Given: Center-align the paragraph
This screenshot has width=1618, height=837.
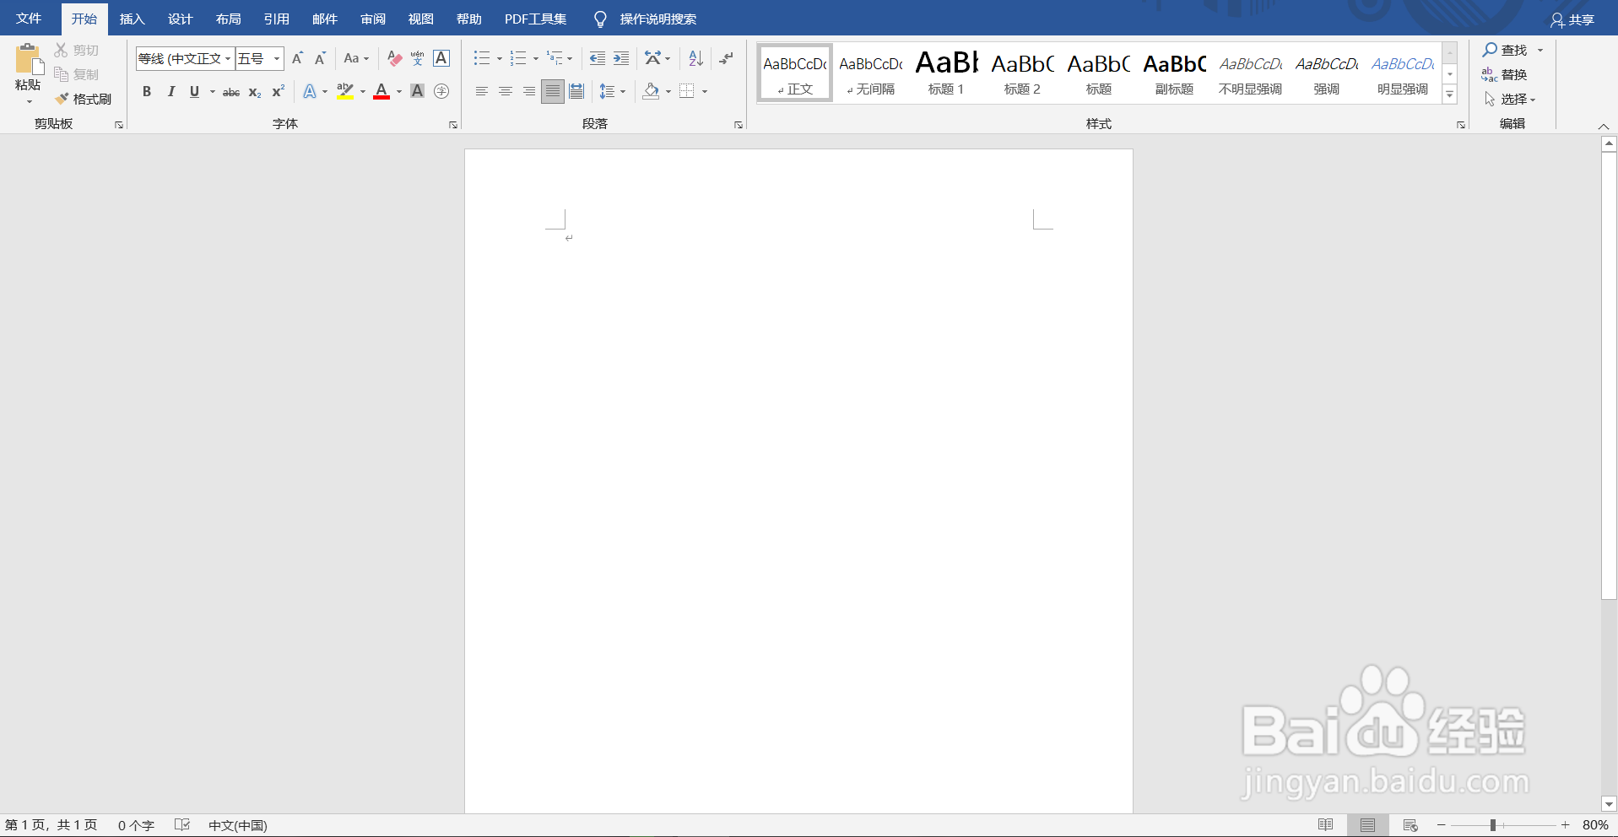Looking at the screenshot, I should click(x=506, y=91).
